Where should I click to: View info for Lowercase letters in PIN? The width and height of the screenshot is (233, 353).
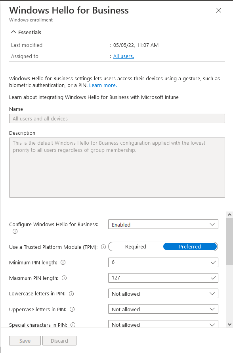[x=71, y=293]
